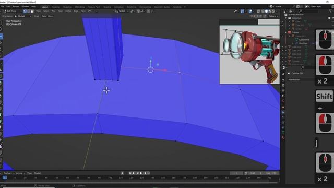Jump to the last frame
334x188 pixels.
pyautogui.click(x=148, y=173)
